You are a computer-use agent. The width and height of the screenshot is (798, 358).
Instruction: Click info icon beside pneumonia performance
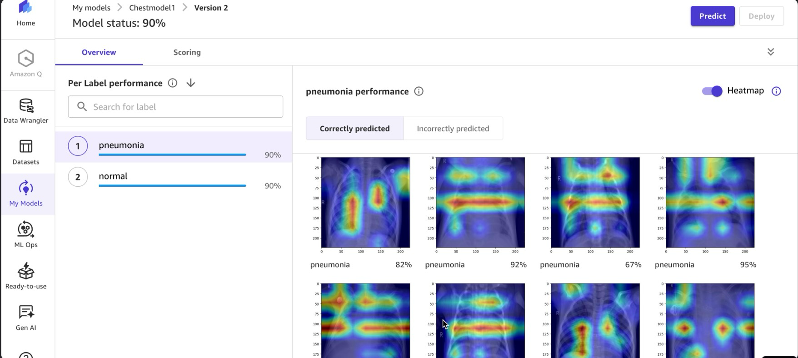point(419,91)
